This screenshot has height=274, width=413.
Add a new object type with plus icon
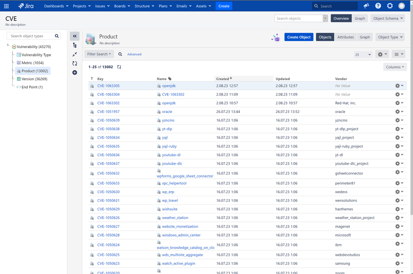(x=75, y=72)
